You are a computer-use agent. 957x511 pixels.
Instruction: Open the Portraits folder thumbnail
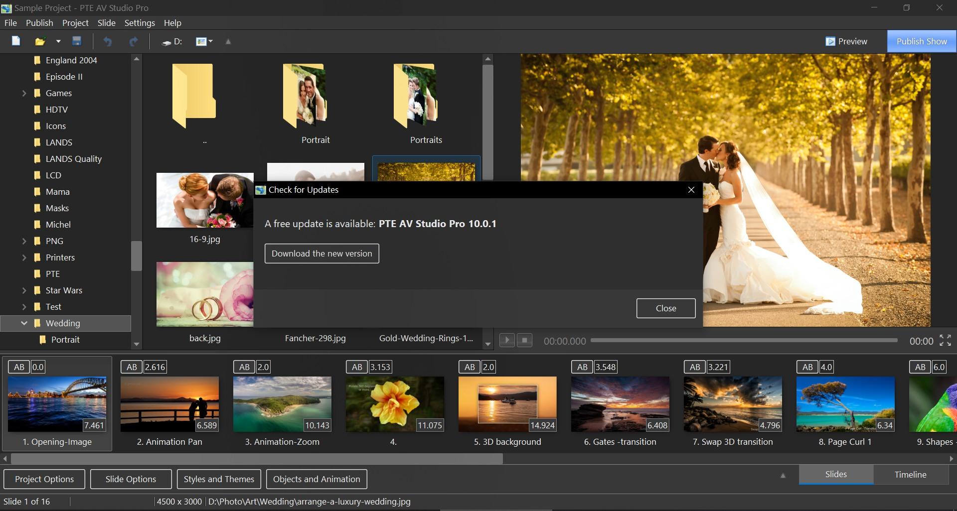[416, 96]
